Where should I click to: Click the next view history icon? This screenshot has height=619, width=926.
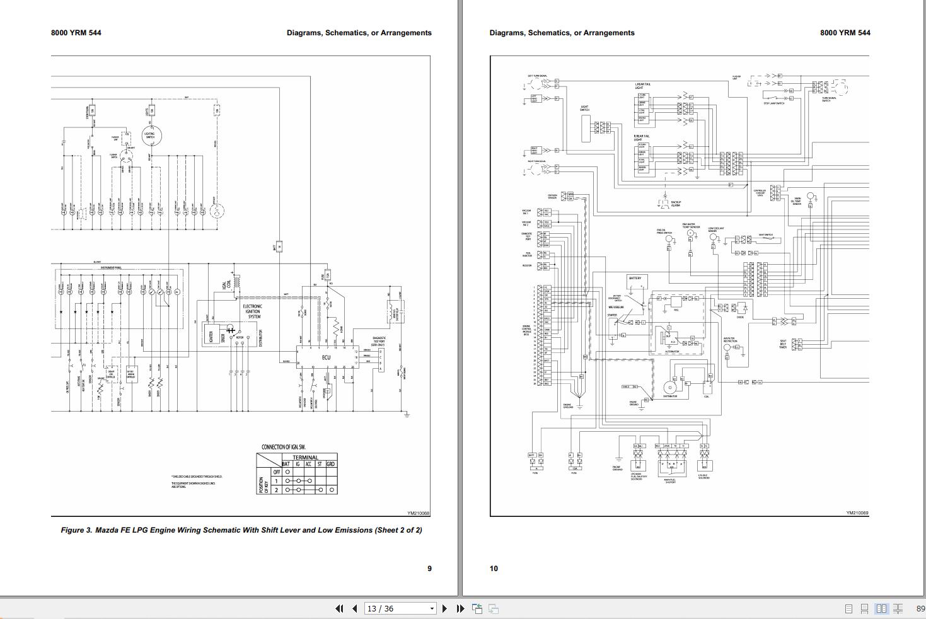coord(494,608)
